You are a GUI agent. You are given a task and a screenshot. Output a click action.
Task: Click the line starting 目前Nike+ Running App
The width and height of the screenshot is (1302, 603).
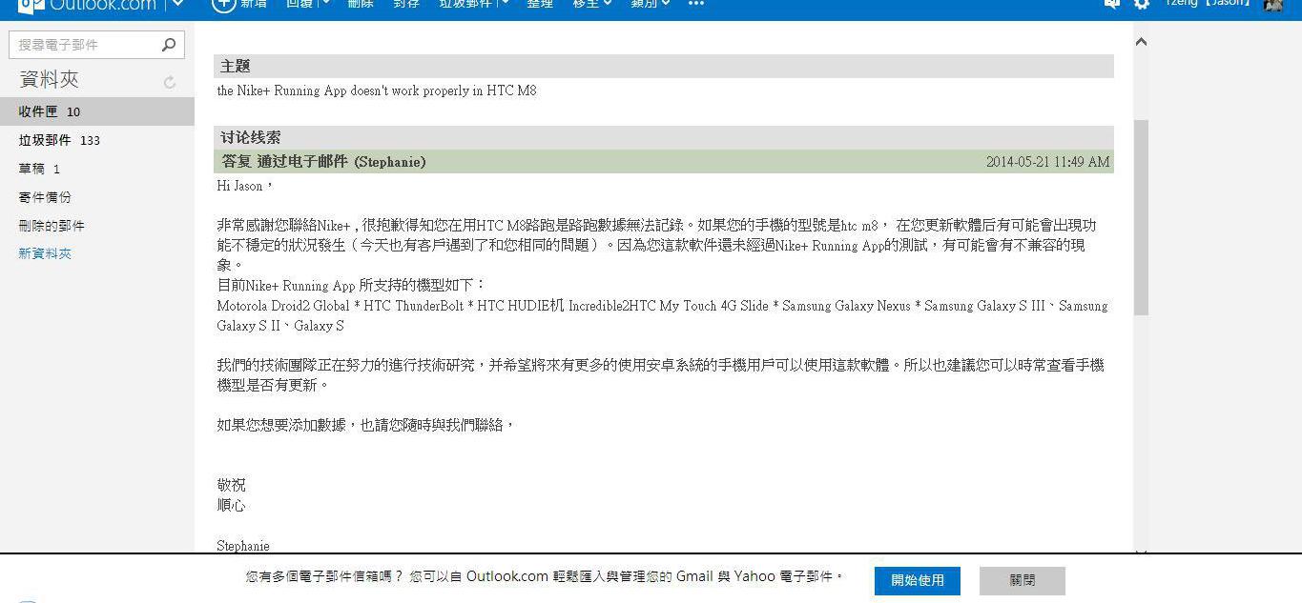click(x=352, y=285)
